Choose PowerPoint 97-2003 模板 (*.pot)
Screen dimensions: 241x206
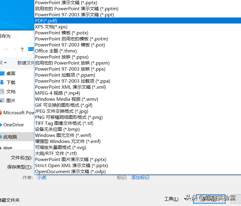(x=138, y=45)
